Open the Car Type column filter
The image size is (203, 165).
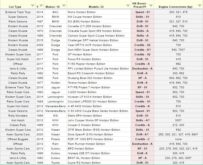(32, 6)
